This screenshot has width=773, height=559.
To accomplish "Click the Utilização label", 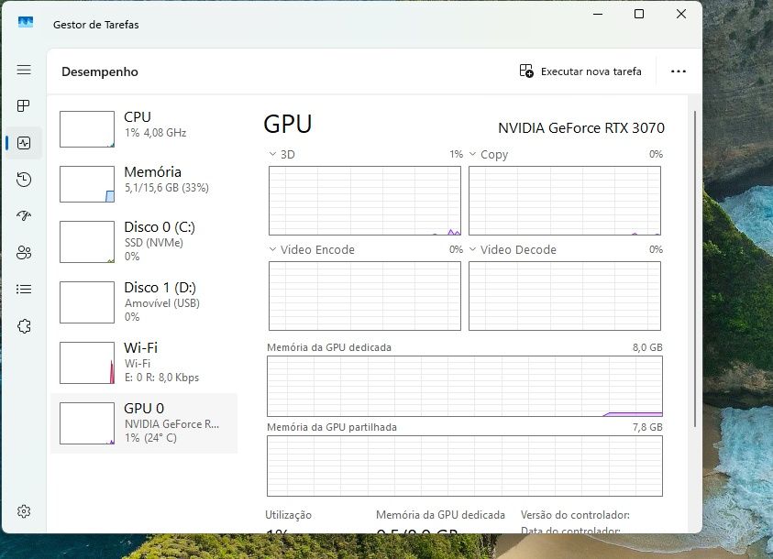I will [289, 515].
